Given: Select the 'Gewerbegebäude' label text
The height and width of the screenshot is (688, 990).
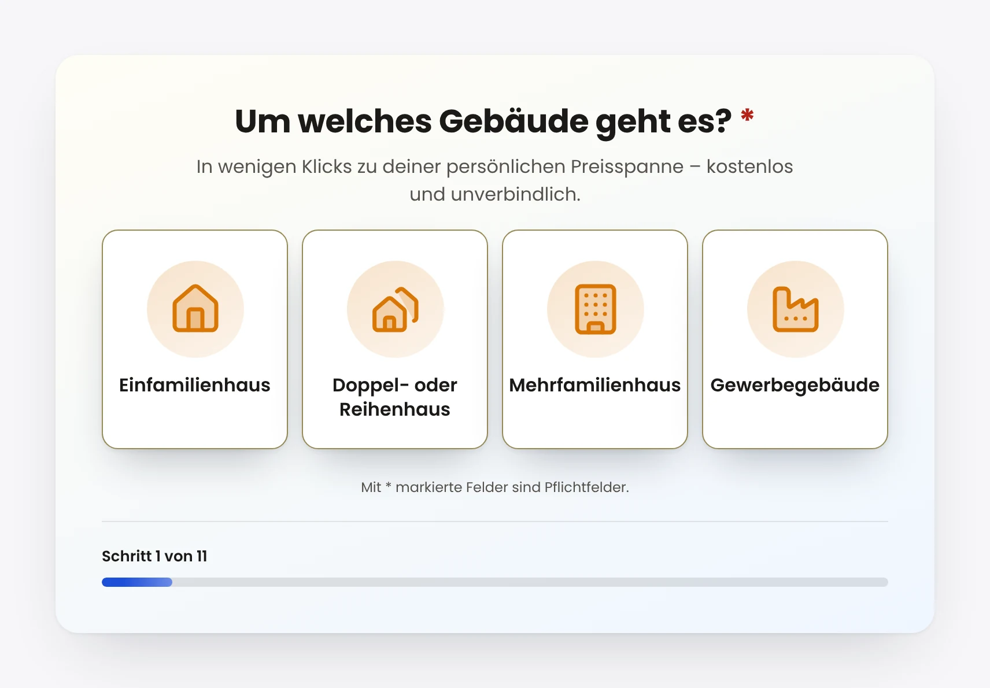Looking at the screenshot, I should click(795, 385).
